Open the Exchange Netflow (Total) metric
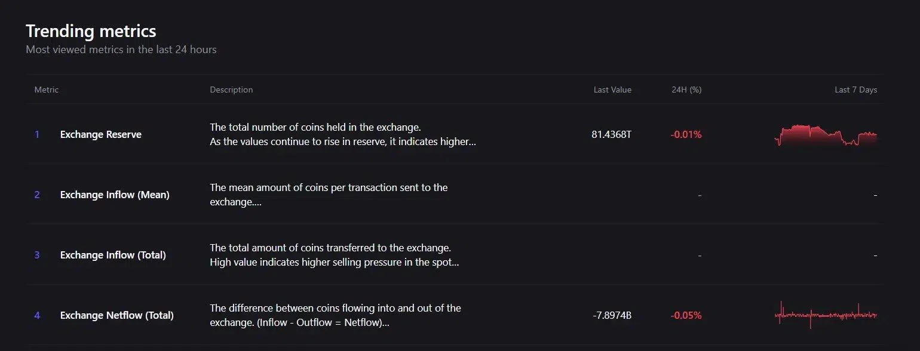This screenshot has width=920, height=351. (116, 315)
